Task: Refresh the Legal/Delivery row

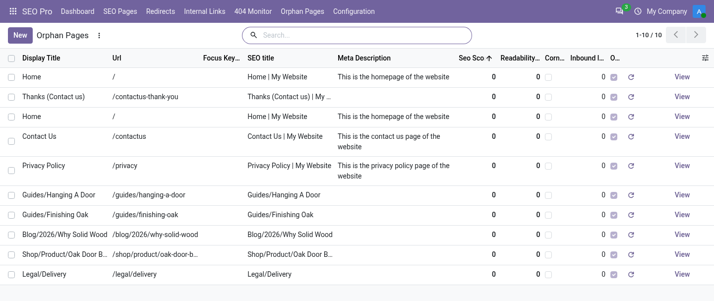Action: (631, 275)
